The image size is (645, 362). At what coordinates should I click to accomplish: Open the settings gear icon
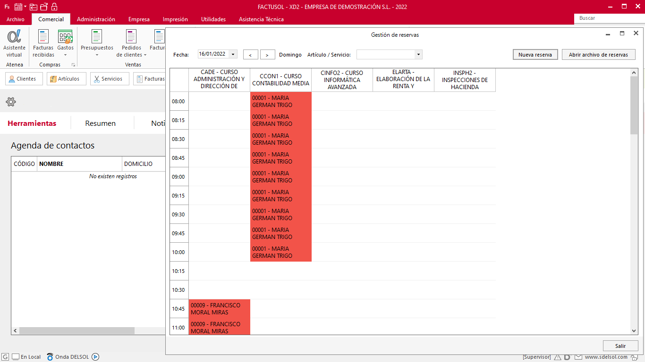click(11, 102)
